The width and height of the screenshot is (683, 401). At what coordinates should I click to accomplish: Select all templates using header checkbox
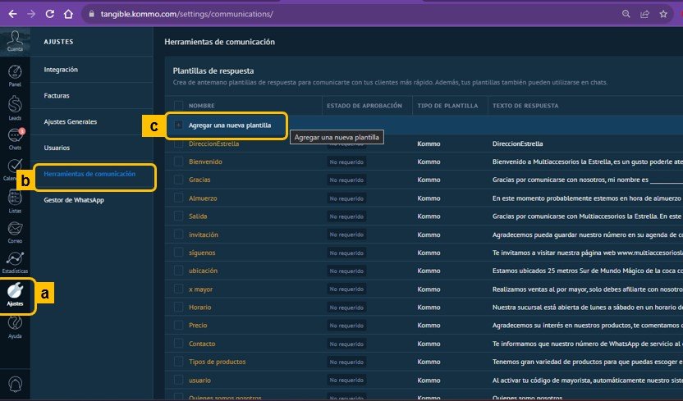coord(179,106)
